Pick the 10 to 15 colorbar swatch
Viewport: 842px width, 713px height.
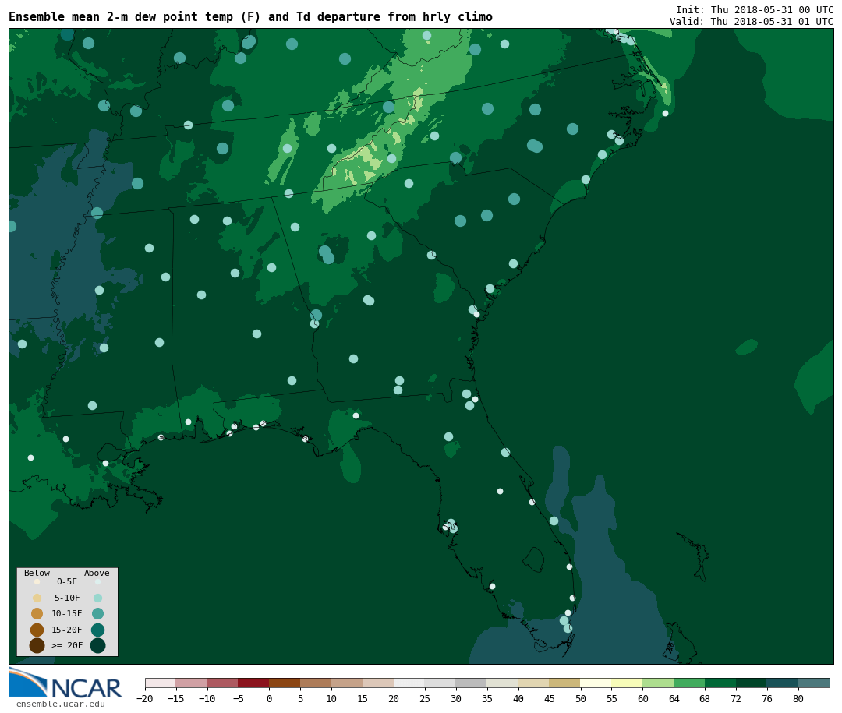coord(348,683)
